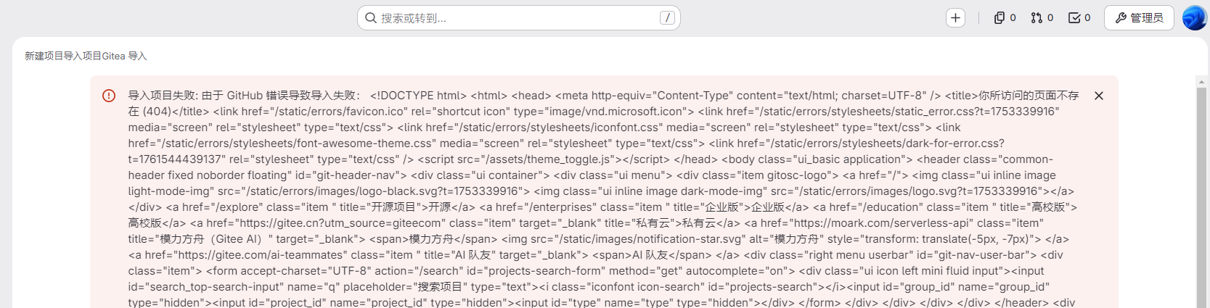Go to 导入项目 breadcrumb
The image size is (1210, 308).
coord(82,56)
